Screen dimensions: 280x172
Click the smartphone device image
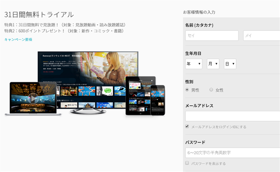(x=158, y=100)
